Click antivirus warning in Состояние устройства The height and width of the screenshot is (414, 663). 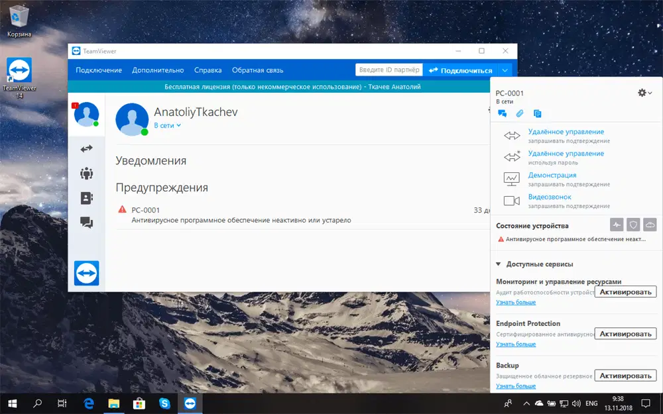point(572,239)
